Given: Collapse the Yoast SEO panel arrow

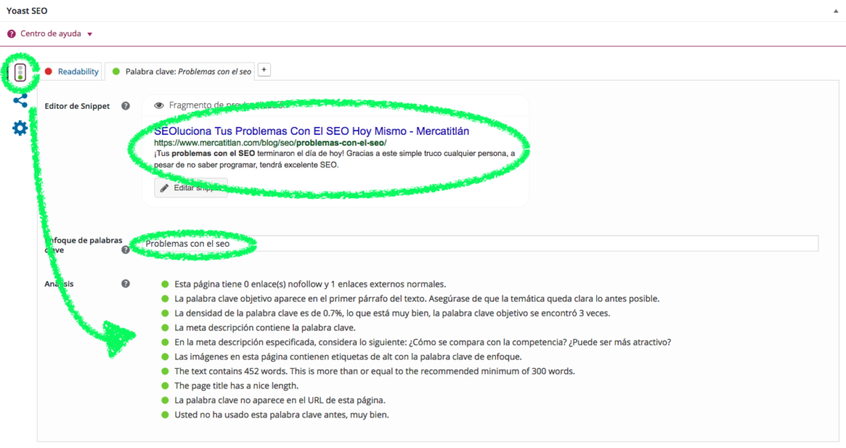Looking at the screenshot, I should click(x=836, y=11).
